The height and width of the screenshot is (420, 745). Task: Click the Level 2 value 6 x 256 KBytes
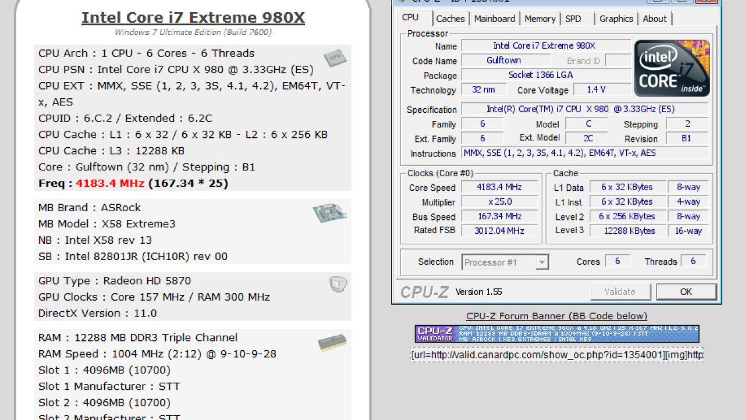pos(627,216)
